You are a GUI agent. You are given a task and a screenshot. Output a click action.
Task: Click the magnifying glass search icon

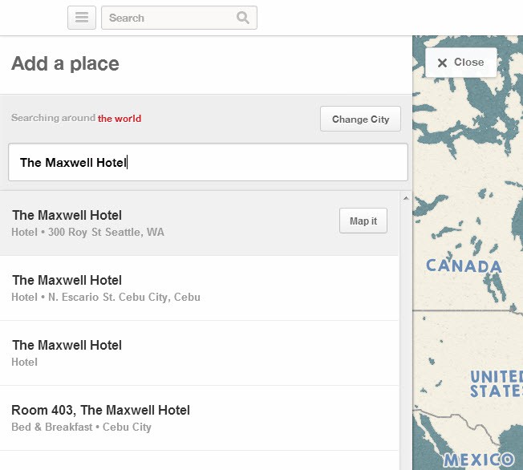[243, 18]
